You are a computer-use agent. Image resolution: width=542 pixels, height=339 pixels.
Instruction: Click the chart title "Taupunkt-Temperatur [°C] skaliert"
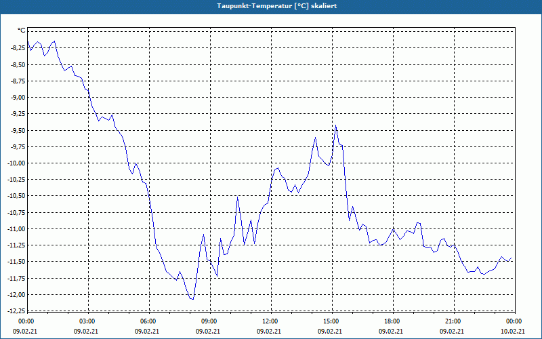[277, 6]
